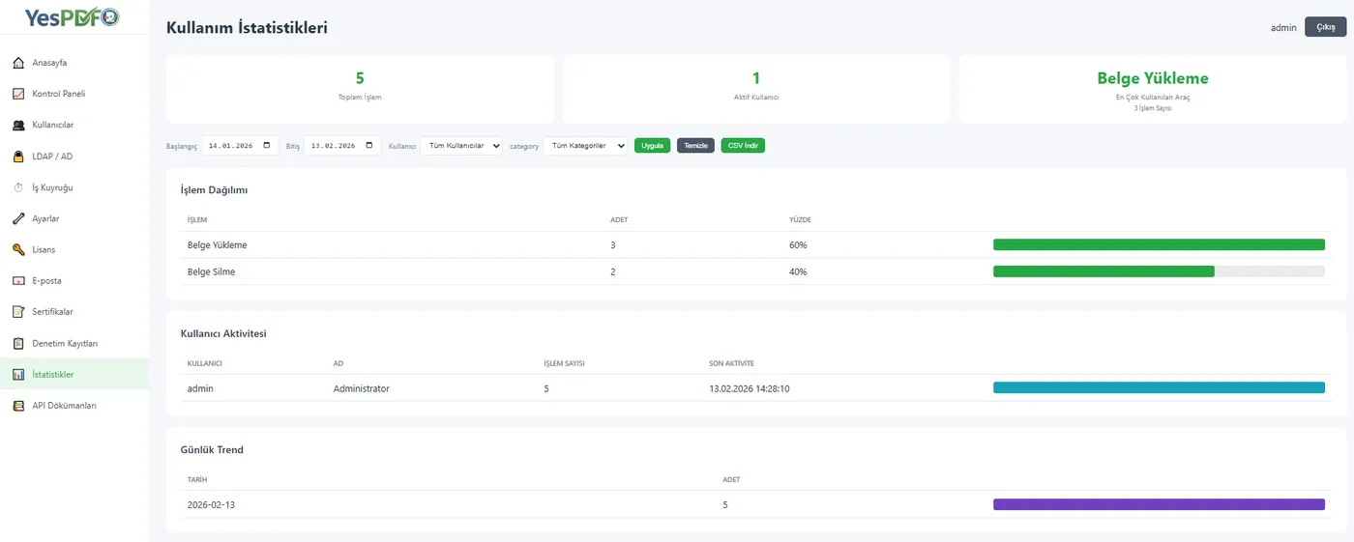The height and width of the screenshot is (542, 1354).
Task: Select the Kontrol Paneli chart icon
Action: click(18, 94)
